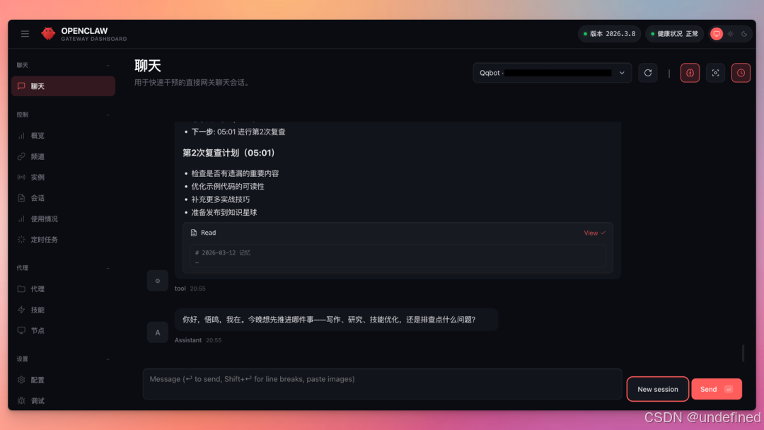Click the tool message avatar gear icon
The height and width of the screenshot is (430, 764).
(157, 281)
